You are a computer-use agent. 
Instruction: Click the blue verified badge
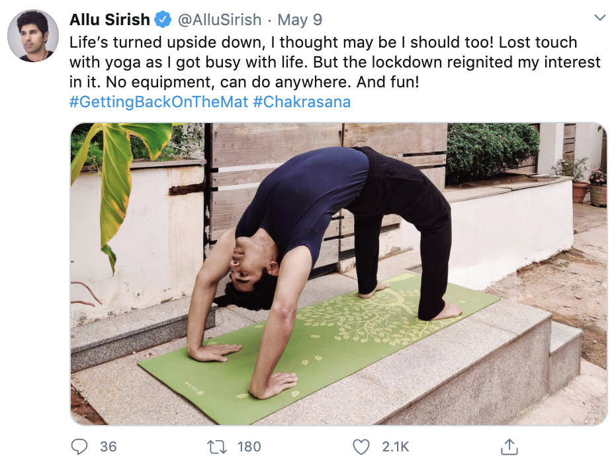(163, 20)
